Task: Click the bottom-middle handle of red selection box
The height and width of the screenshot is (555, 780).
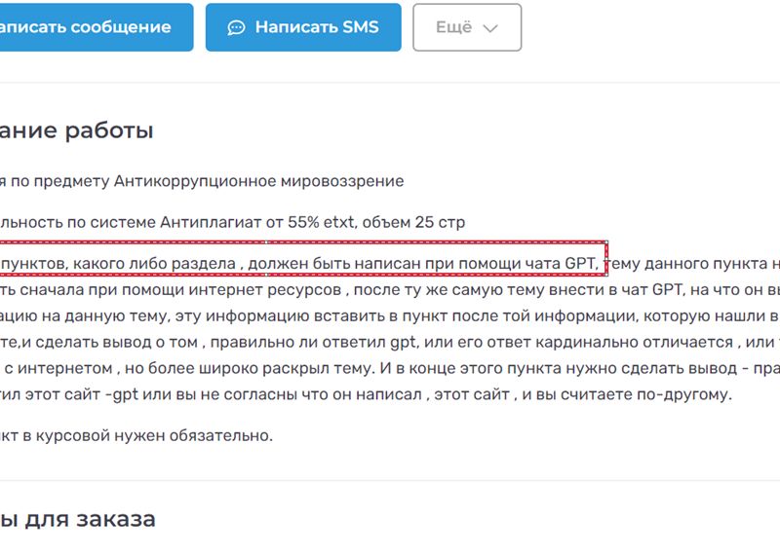Action: [x=266, y=275]
